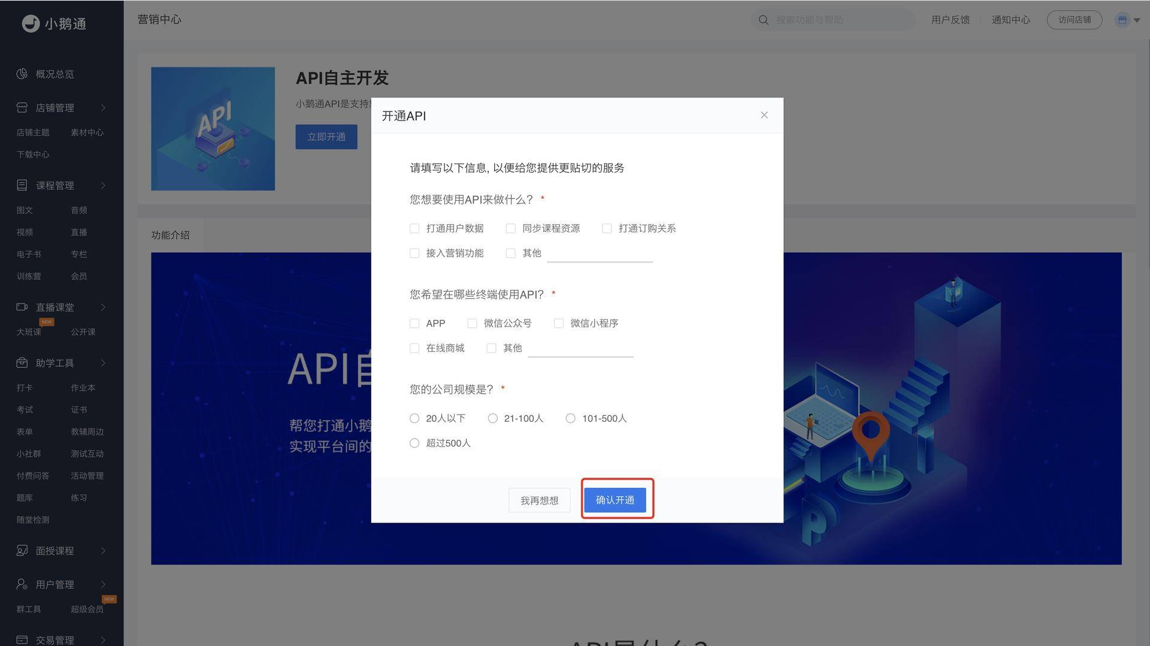1150x646 pixels.
Task: Click the 店铺管理 shop icon
Action: tap(22, 107)
